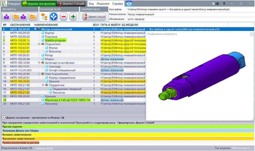Collapse the Дерево построения legend panel chevron
The height and width of the screenshot is (151, 255).
point(3,118)
